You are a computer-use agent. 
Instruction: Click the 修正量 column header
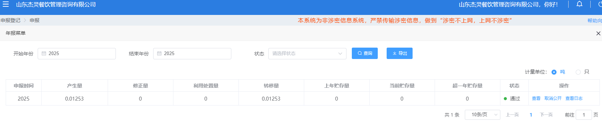(x=140, y=86)
